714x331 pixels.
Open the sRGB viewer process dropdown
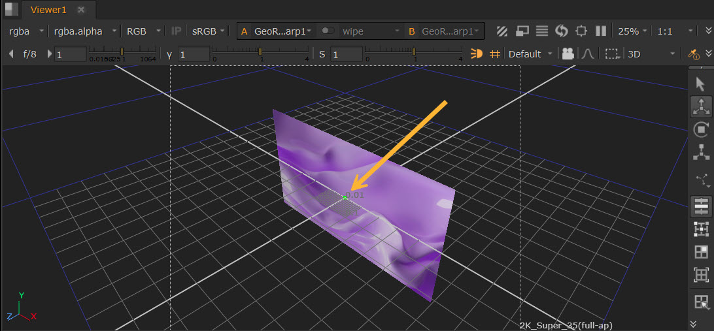tap(207, 31)
